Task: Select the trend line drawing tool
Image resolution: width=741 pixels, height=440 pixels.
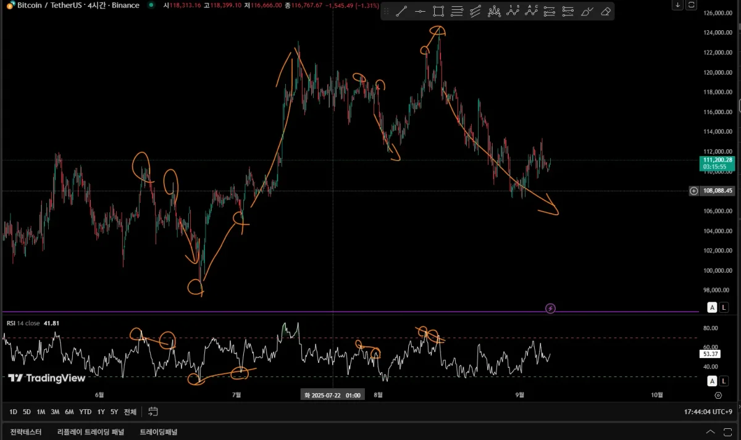Action: click(401, 11)
